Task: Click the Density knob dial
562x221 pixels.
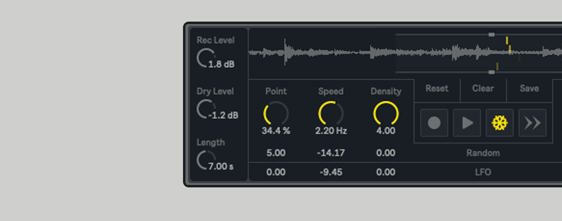Action: click(386, 114)
